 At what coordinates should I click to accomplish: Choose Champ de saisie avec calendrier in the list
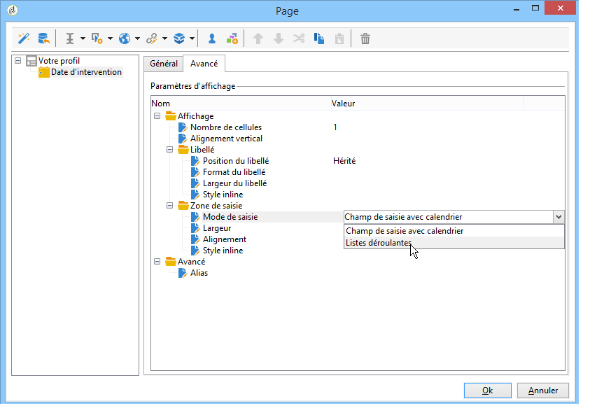454,231
